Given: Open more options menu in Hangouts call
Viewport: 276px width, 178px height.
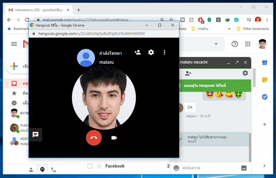Looking at the screenshot, I should pyautogui.click(x=164, y=52).
